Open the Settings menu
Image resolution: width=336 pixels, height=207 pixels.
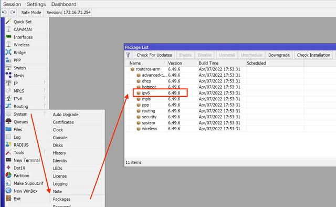coord(36,4)
